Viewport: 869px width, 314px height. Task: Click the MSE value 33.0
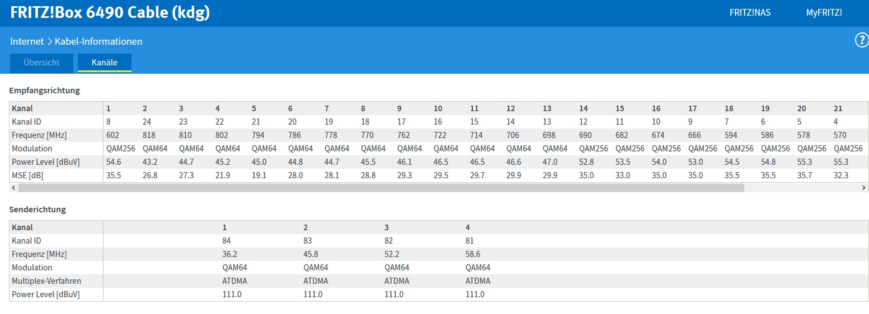point(623,175)
